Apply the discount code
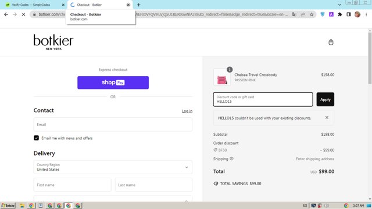372x209 pixels. [x=325, y=99]
